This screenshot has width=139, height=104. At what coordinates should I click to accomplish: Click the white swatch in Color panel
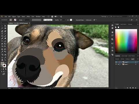118,27
